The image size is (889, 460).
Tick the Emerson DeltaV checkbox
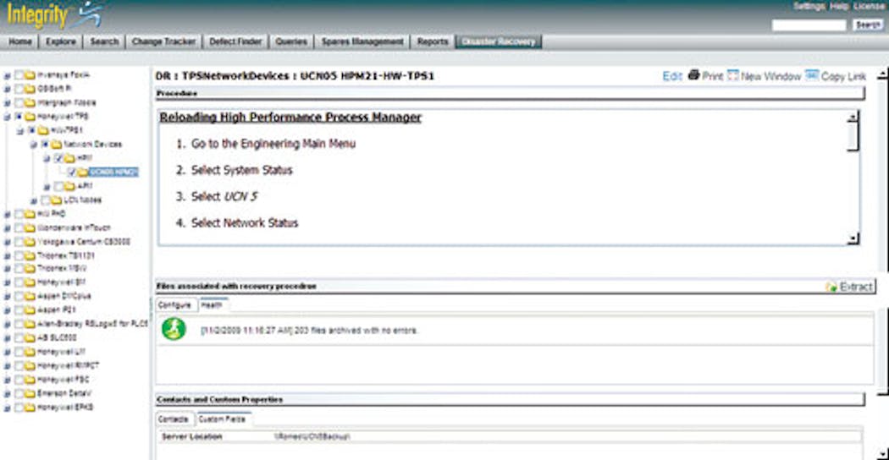tap(19, 394)
